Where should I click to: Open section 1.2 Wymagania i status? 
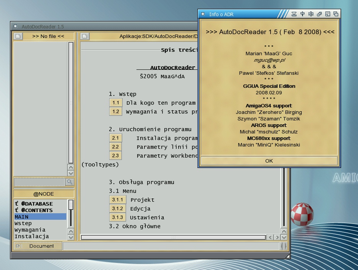[116, 112]
